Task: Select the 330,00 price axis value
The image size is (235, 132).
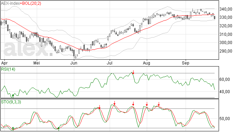Action: tap(226, 17)
